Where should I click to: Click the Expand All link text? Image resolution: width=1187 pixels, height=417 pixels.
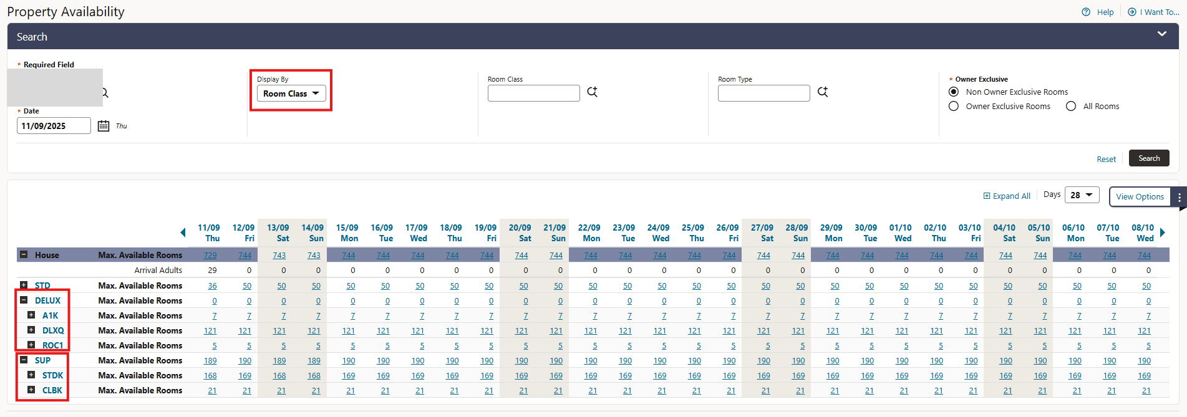click(x=1011, y=196)
